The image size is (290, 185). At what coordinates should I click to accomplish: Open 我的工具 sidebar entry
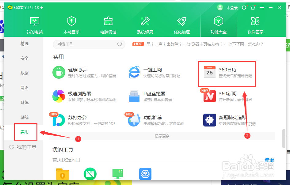tap(26, 147)
